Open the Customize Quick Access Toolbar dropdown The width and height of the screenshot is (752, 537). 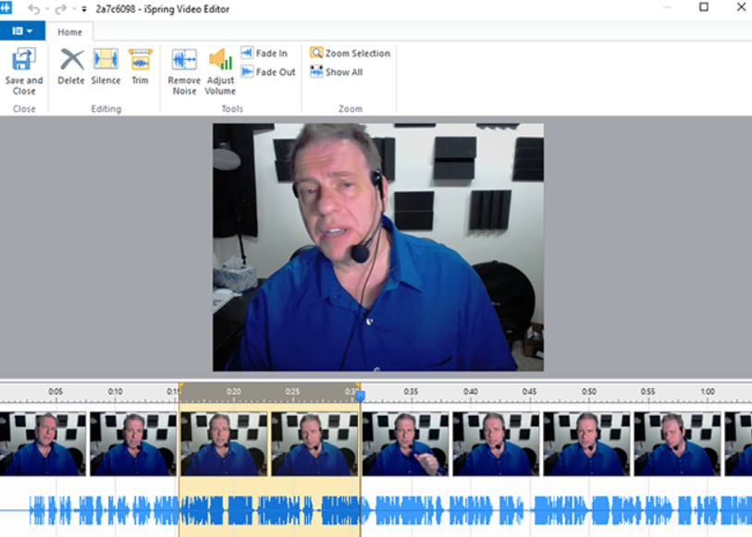[x=84, y=9]
